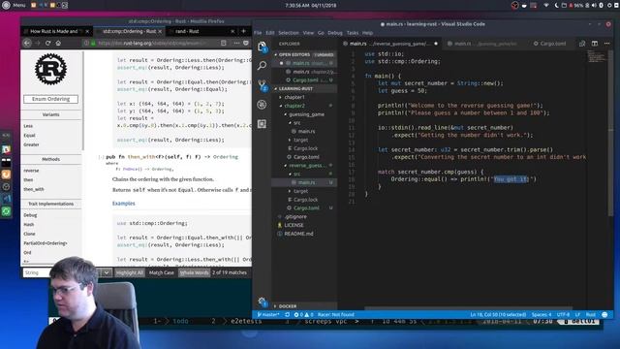The height and width of the screenshot is (349, 620).
Task: Open the Source Control view icon
Action: 262,85
